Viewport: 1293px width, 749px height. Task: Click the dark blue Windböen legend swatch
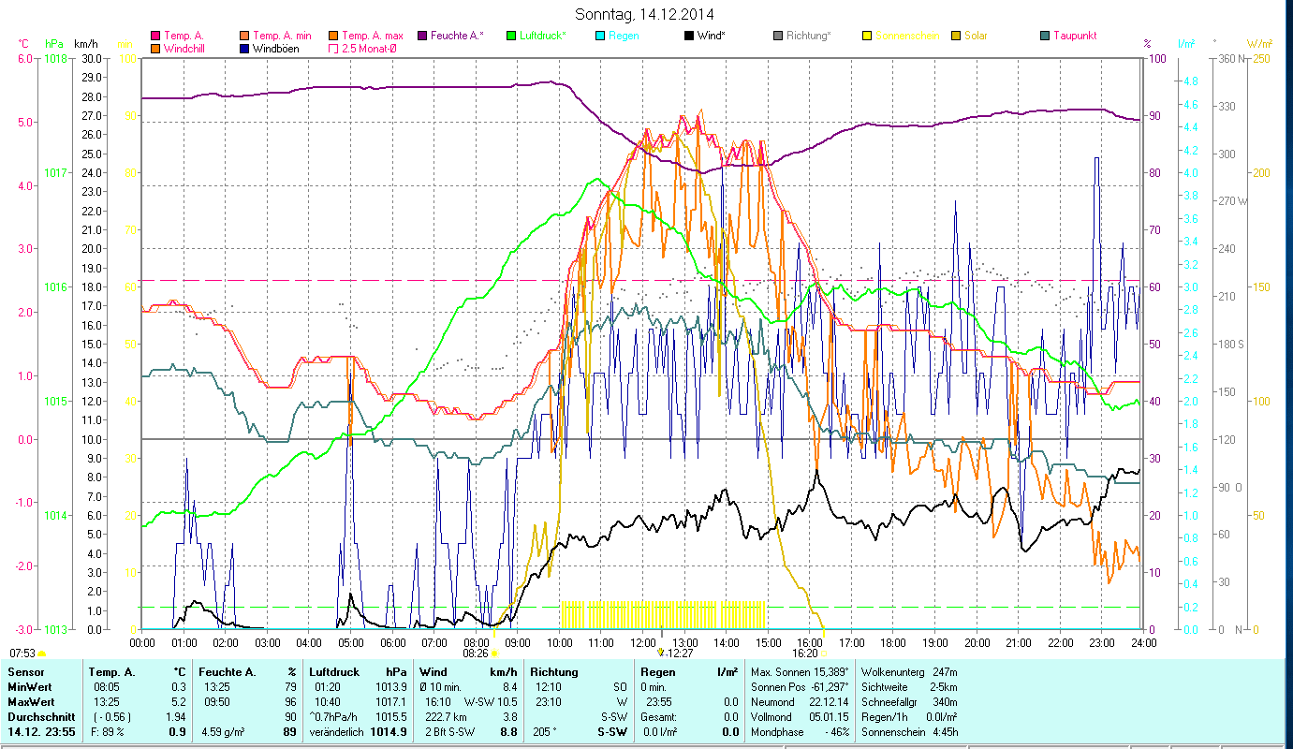(x=245, y=49)
